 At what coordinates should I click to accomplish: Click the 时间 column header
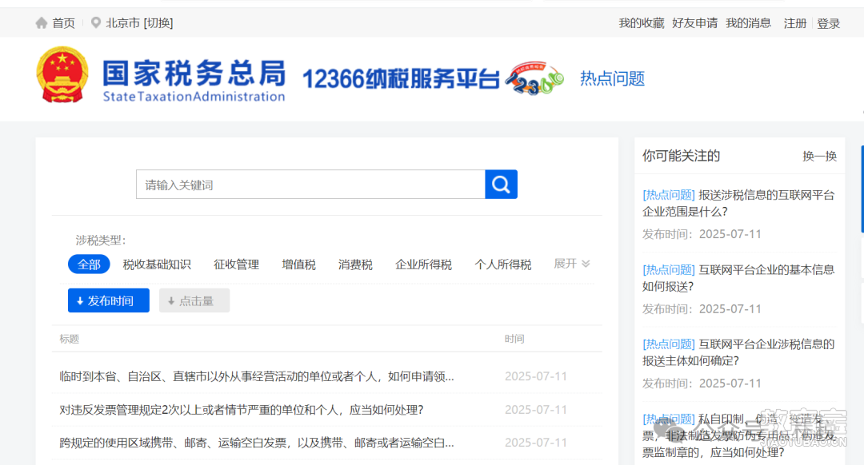514,339
